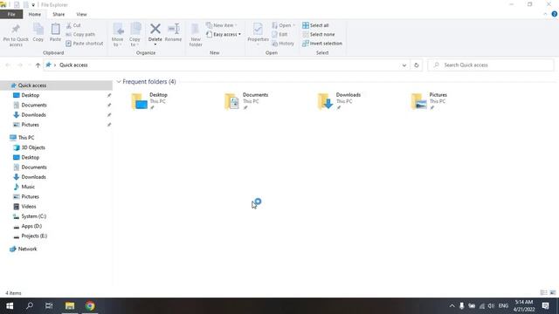Open Music under This PC
Screen dimensions: 559x314
coord(24,187)
